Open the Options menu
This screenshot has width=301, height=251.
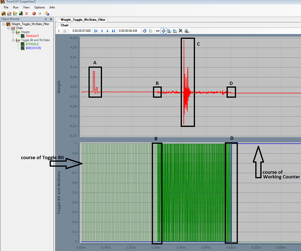click(x=39, y=7)
